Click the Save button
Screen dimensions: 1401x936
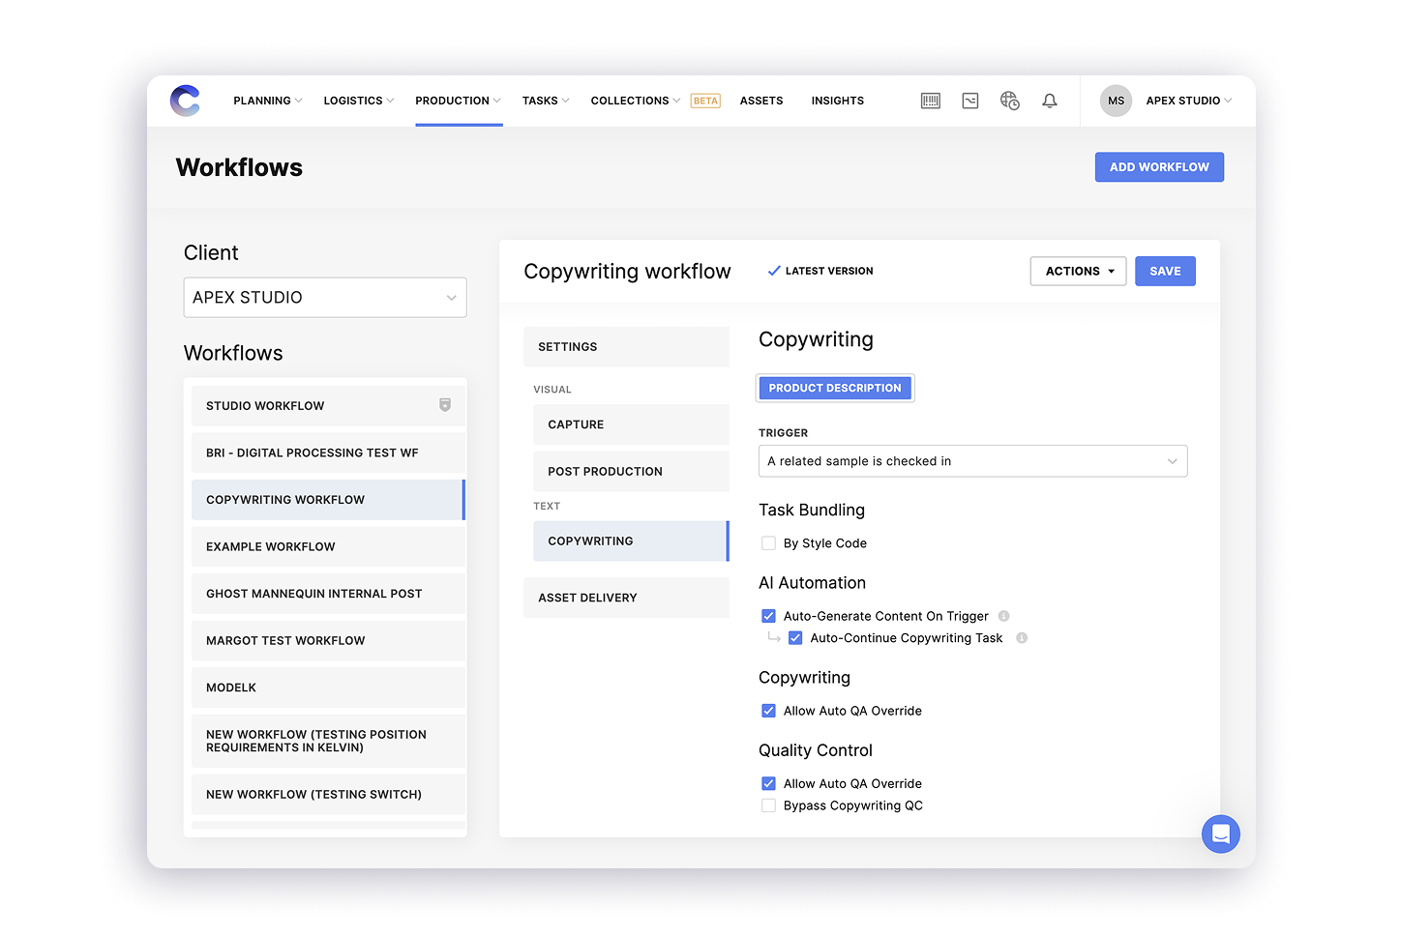(x=1165, y=272)
